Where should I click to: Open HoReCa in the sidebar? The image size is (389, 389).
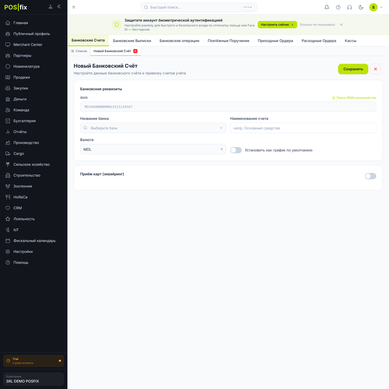pos(34,197)
